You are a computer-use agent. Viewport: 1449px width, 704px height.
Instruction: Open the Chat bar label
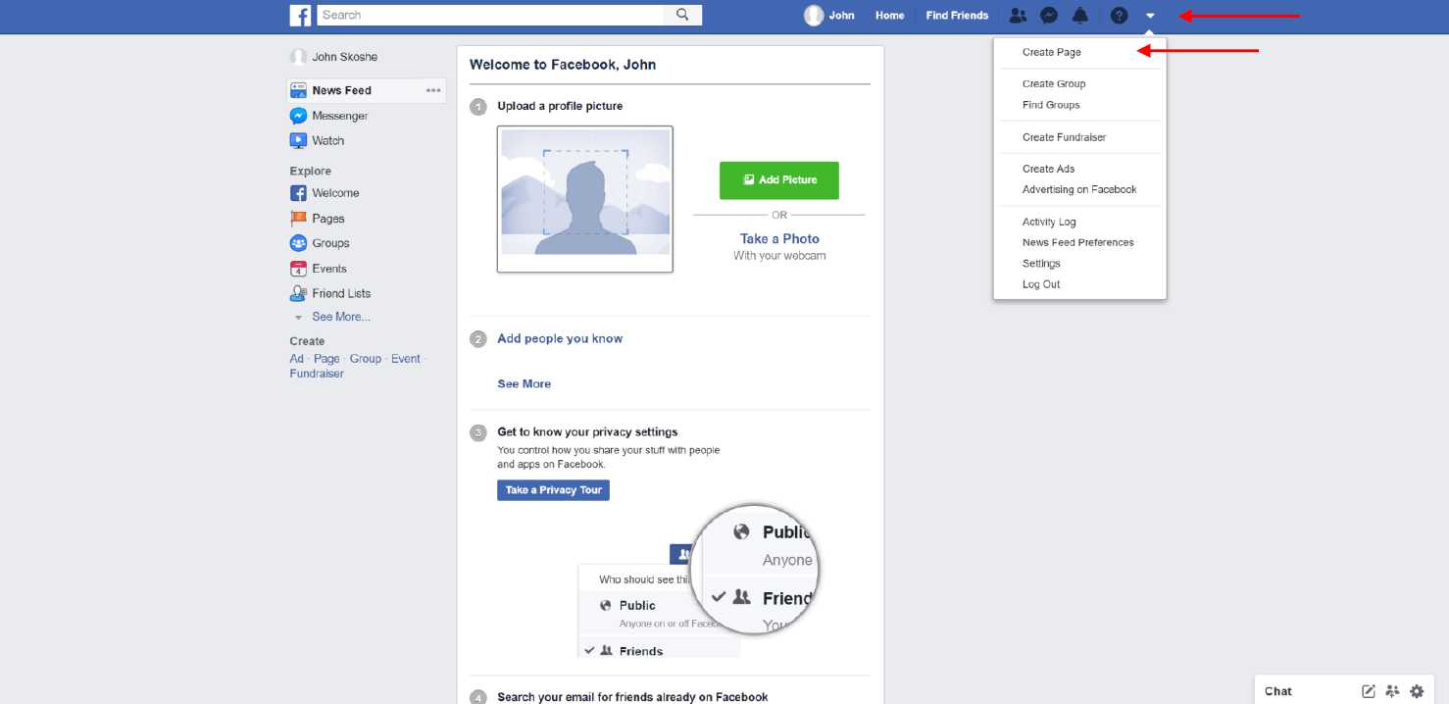click(1278, 691)
